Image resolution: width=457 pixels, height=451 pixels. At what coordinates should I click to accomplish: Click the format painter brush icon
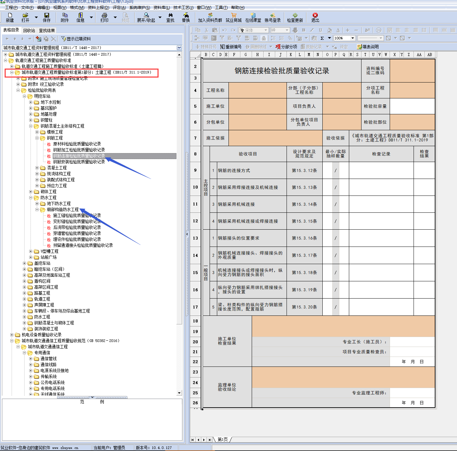(x=295, y=30)
